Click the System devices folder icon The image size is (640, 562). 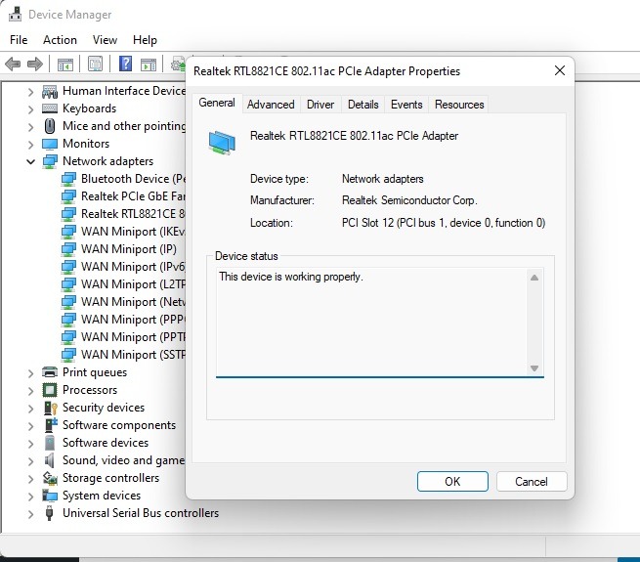[x=50, y=496]
